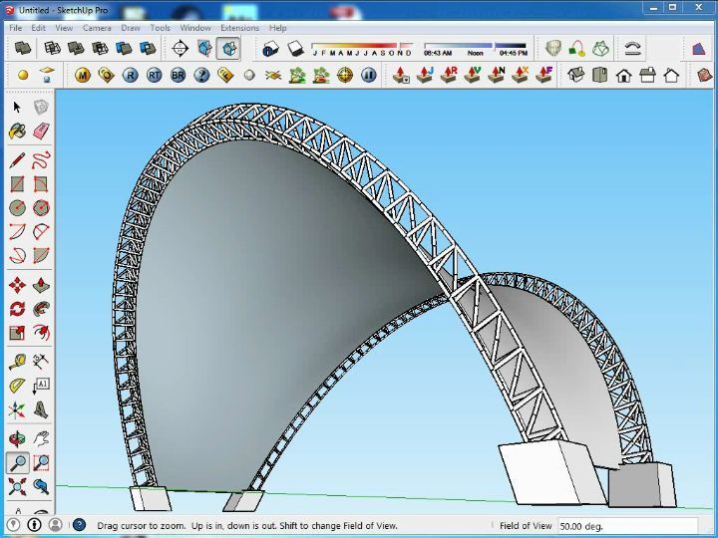Select the Paint Bucket tool
This screenshot has height=538, width=718.
click(x=17, y=131)
